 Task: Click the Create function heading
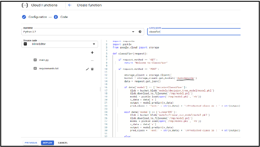(89, 5)
